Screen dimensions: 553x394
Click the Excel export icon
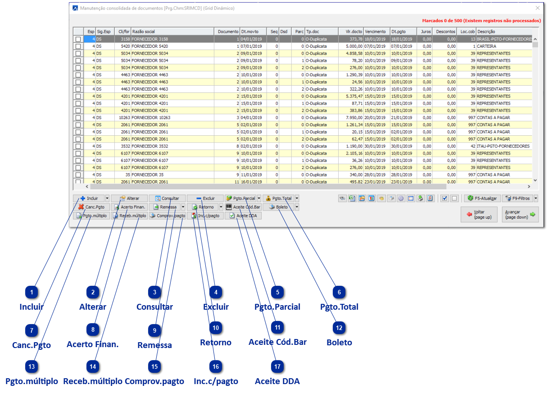click(351, 198)
